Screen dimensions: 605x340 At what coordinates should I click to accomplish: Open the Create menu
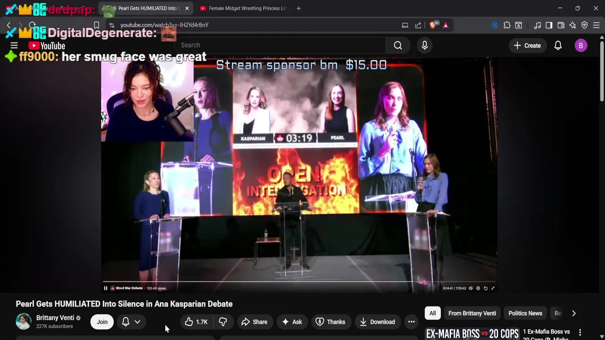[x=527, y=45]
